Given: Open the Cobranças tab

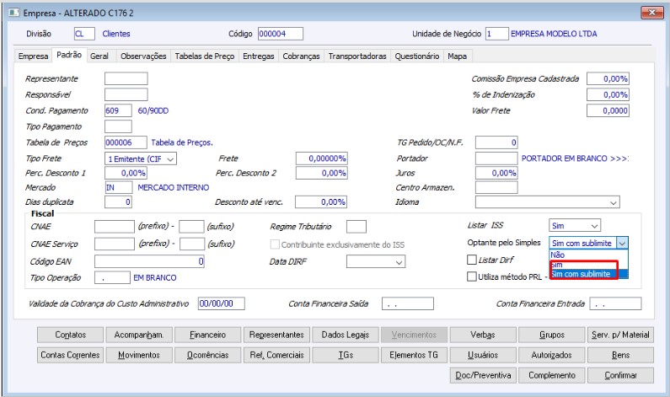Looking at the screenshot, I should point(301,56).
